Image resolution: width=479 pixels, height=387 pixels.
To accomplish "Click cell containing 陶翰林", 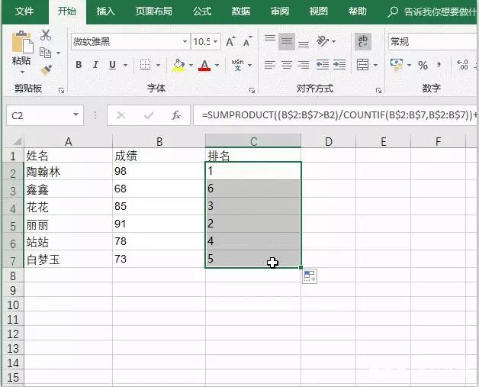I will click(x=69, y=172).
